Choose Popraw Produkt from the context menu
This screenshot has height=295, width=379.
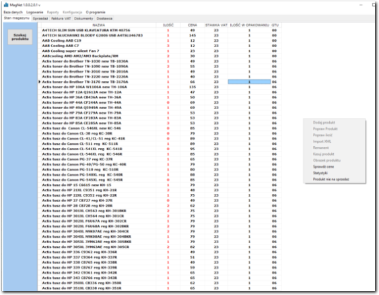335,129
